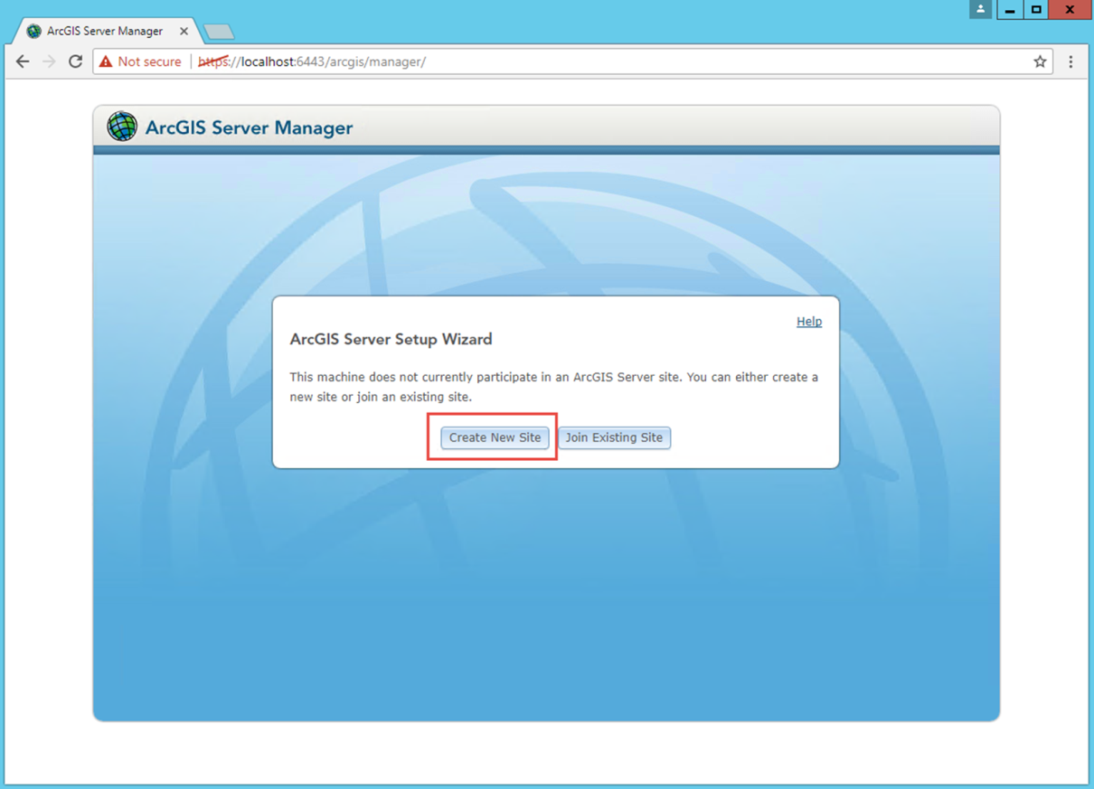
Task: Select the ArcGIS Server Manager browser tab
Action: point(105,31)
